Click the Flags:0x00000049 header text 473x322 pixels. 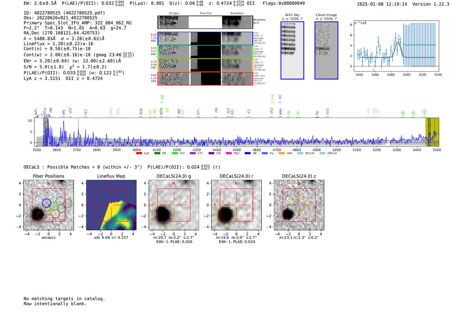284,3
